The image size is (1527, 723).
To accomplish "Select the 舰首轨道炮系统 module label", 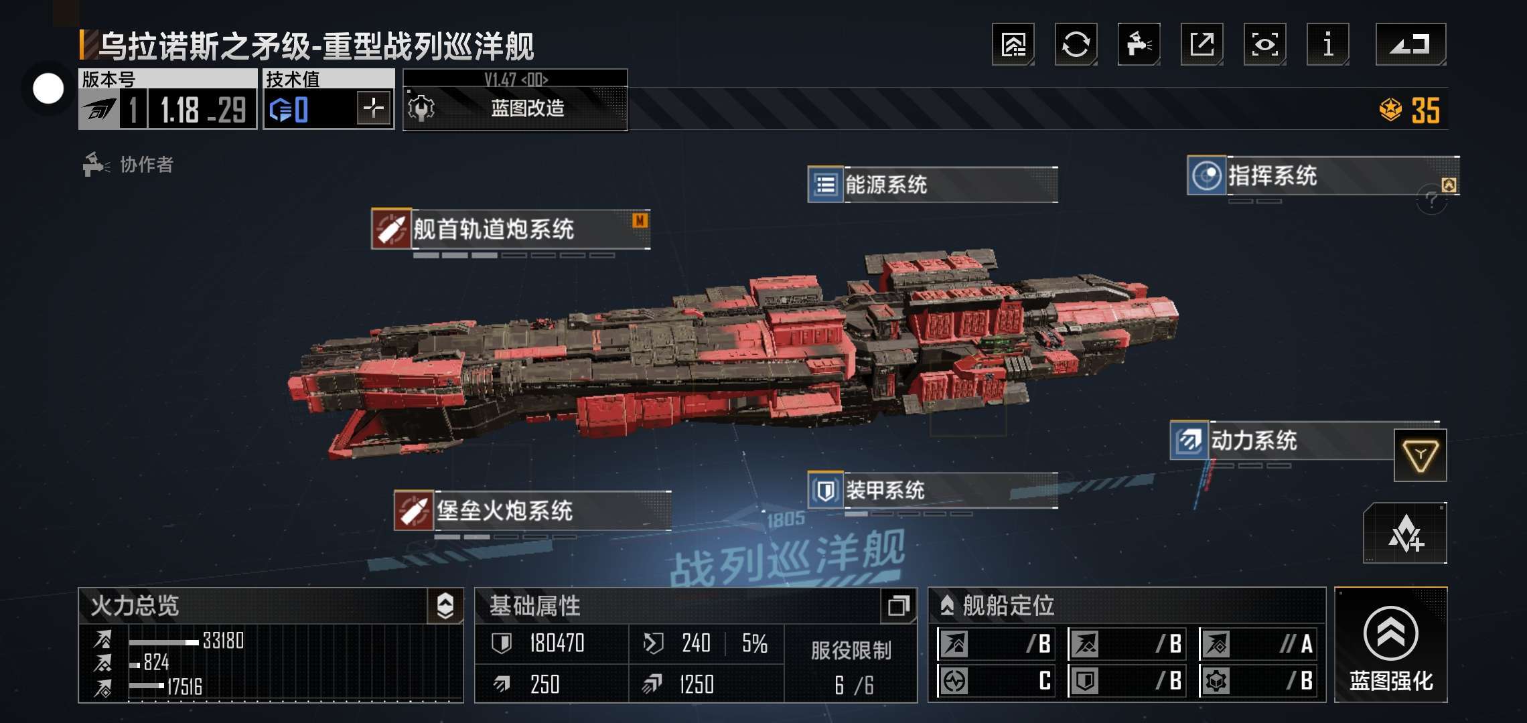I will pos(510,229).
